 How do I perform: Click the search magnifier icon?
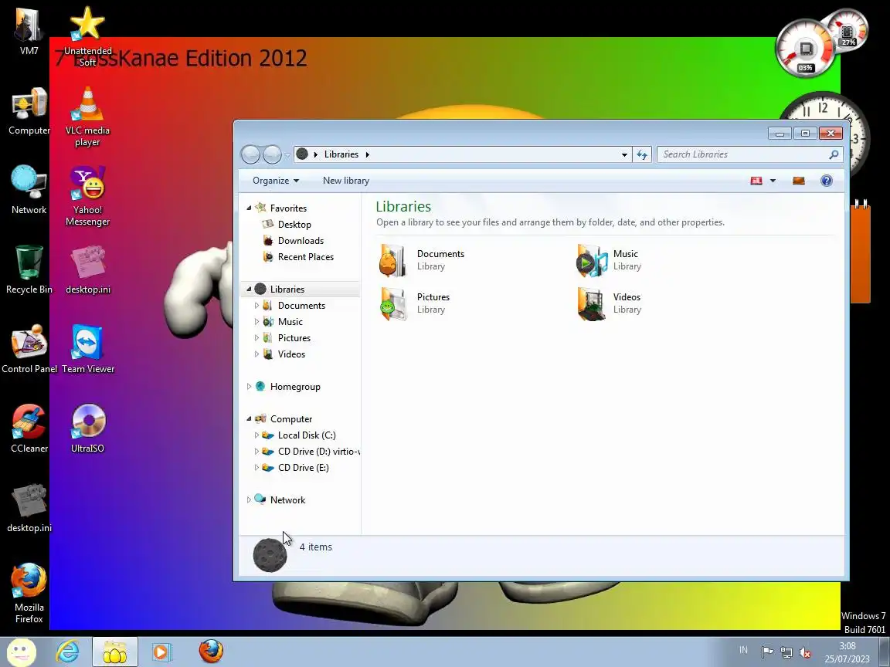click(834, 154)
